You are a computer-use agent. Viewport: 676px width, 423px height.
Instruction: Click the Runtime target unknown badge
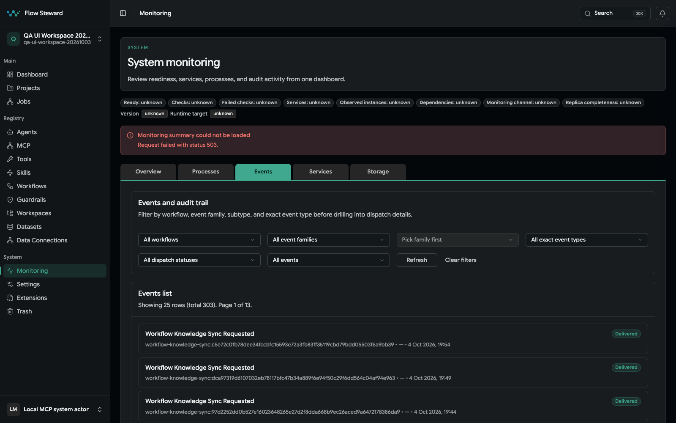pos(223,114)
